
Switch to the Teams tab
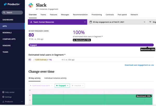point(43,15)
